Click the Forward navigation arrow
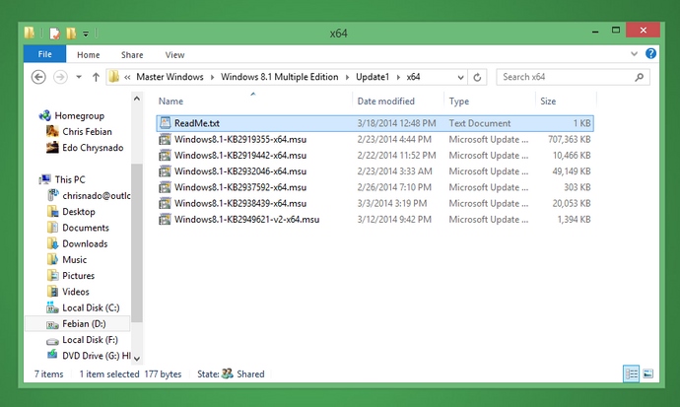680x407 pixels. [x=60, y=77]
